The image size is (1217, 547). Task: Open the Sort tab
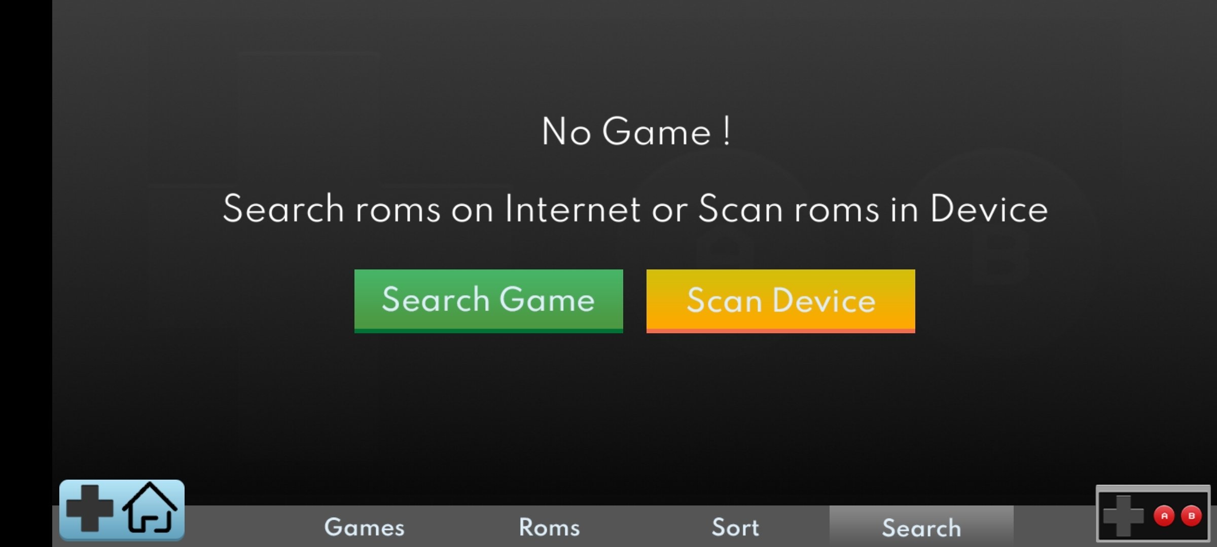pyautogui.click(x=735, y=527)
